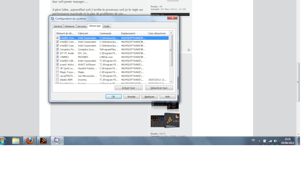The image size is (304, 171).
Task: Enable the Adobe ARM startup item
Action: pos(57,80)
